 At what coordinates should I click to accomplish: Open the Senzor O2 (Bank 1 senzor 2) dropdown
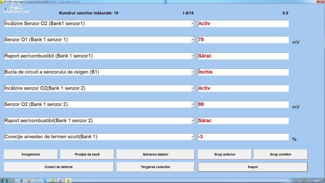192,104
